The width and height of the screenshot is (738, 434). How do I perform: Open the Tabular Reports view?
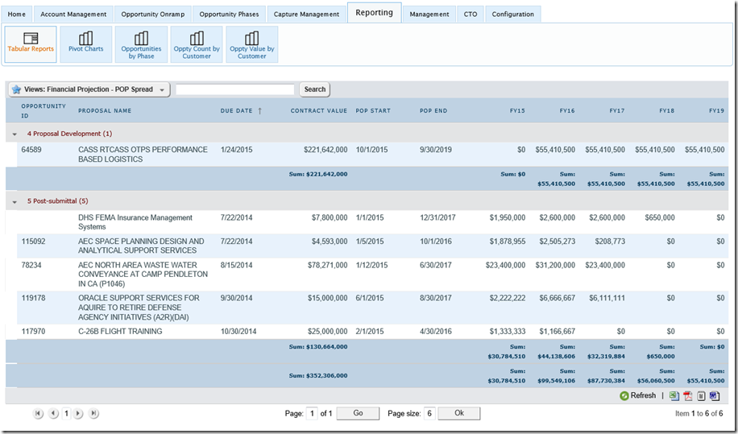[x=31, y=44]
